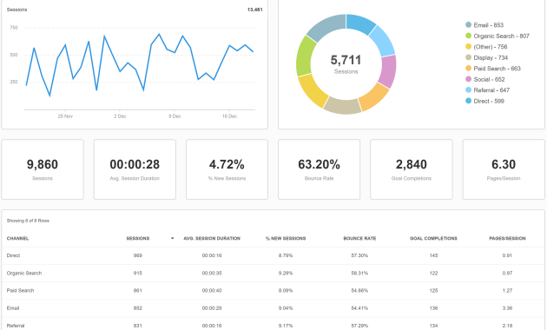Click the 915 sessions cell
547x330 pixels.
pos(138,274)
